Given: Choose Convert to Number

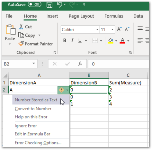Looking at the screenshot, I should (33, 109).
